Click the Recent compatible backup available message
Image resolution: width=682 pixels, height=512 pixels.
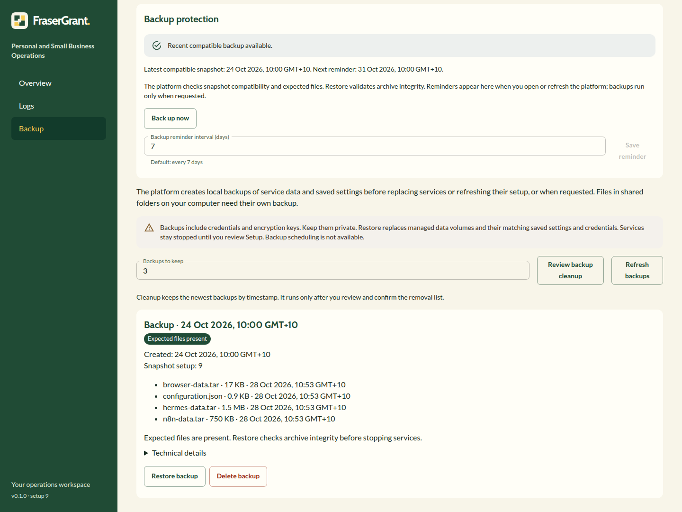pyautogui.click(x=220, y=46)
